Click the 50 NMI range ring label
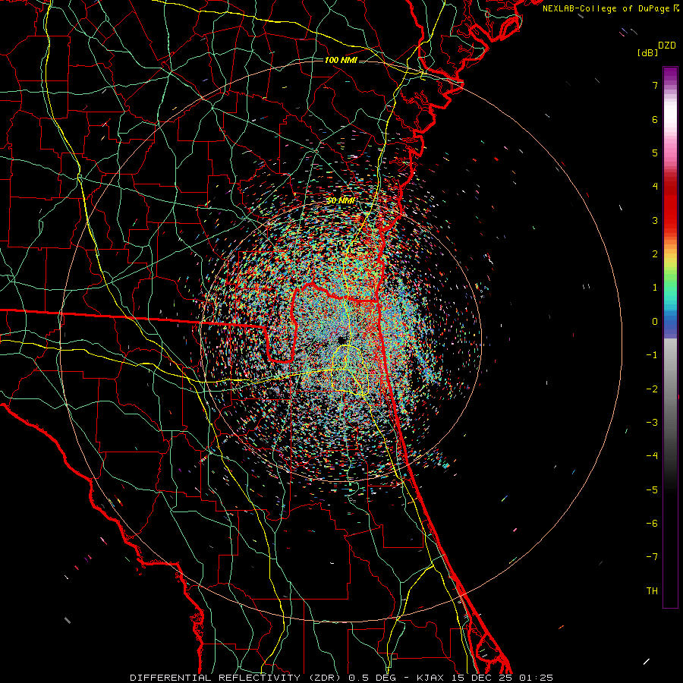683x683 pixels. point(340,201)
